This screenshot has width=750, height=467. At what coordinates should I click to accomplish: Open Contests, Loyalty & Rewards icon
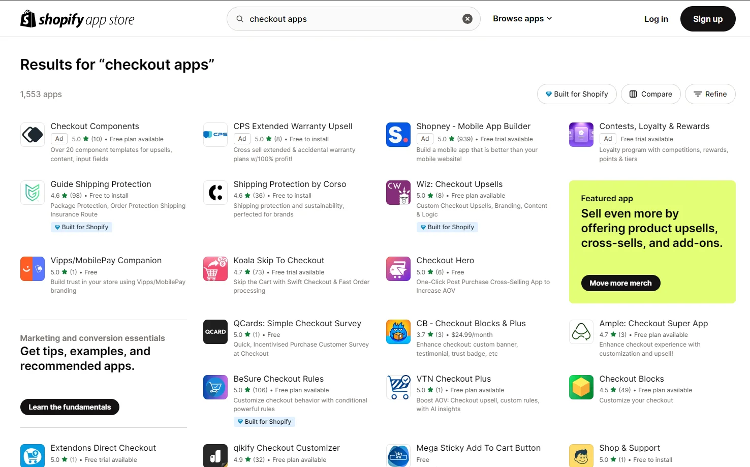click(x=581, y=135)
